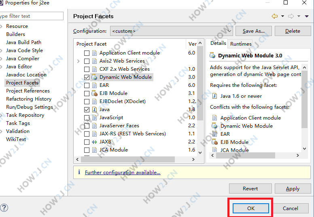314x217 pixels.
Task: Open the back history dropdown arrow
Action: (x=282, y=16)
